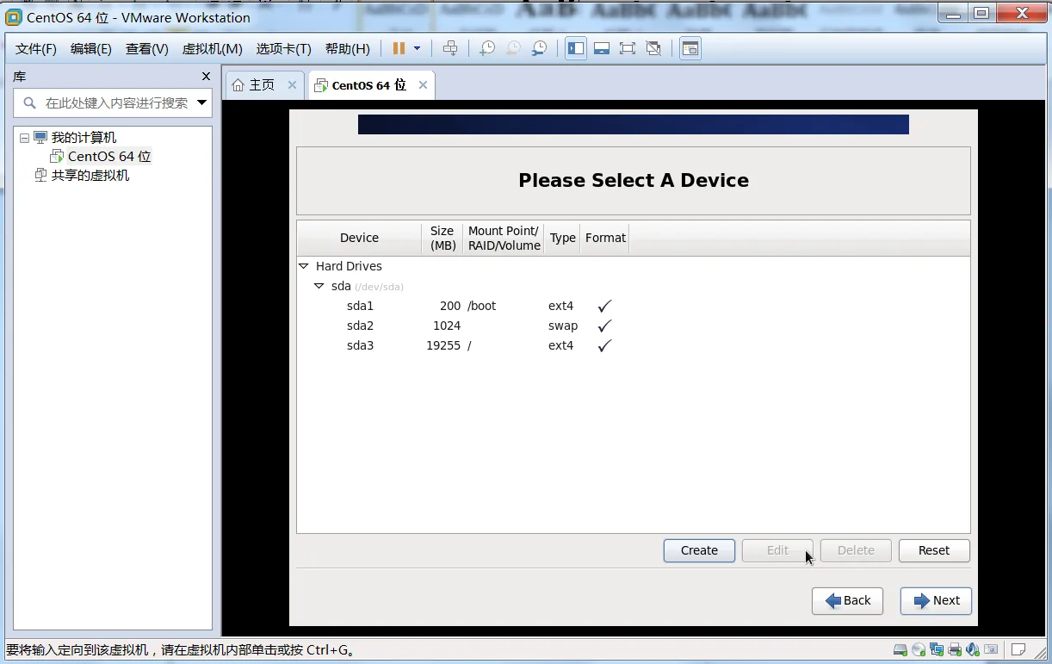
Task: Collapse the 我的计算机 tree node
Action: 24,138
